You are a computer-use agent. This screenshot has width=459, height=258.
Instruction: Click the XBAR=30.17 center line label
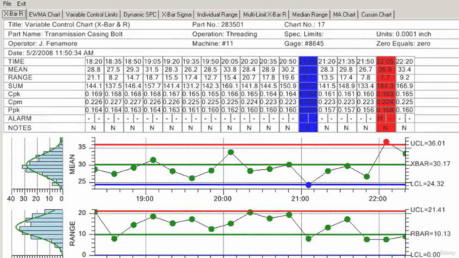[x=430, y=164]
